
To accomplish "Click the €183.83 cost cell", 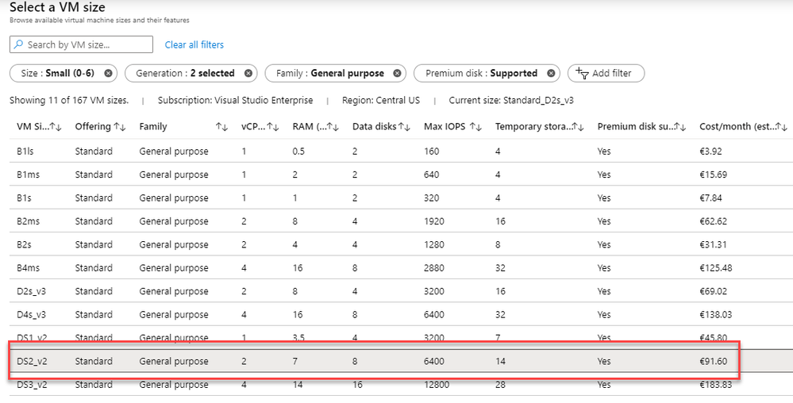I will click(x=716, y=384).
